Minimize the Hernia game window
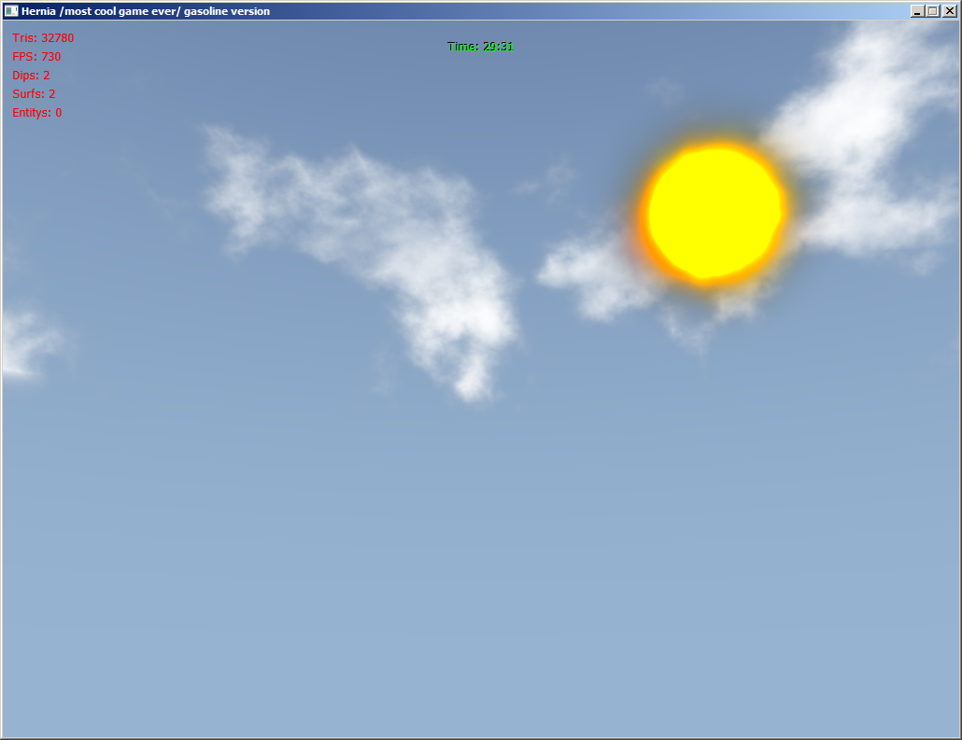Viewport: 962px width, 740px height. 916,11
